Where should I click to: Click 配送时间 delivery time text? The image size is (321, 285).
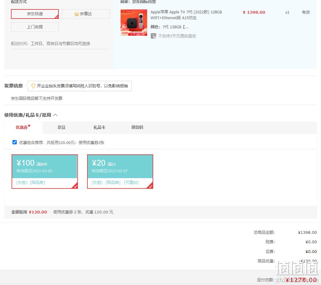coord(51,44)
